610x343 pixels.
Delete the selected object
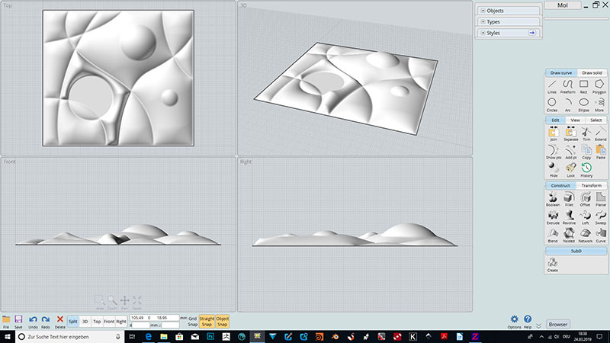pos(60,322)
